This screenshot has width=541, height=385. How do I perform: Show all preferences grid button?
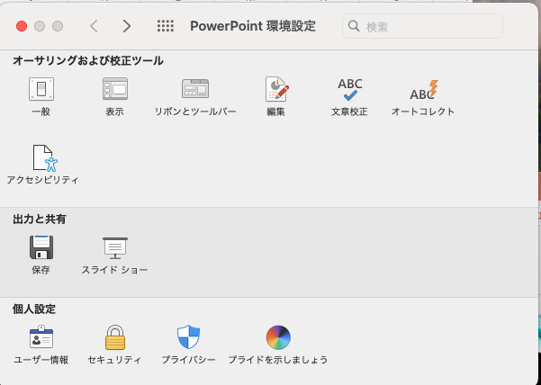click(166, 26)
